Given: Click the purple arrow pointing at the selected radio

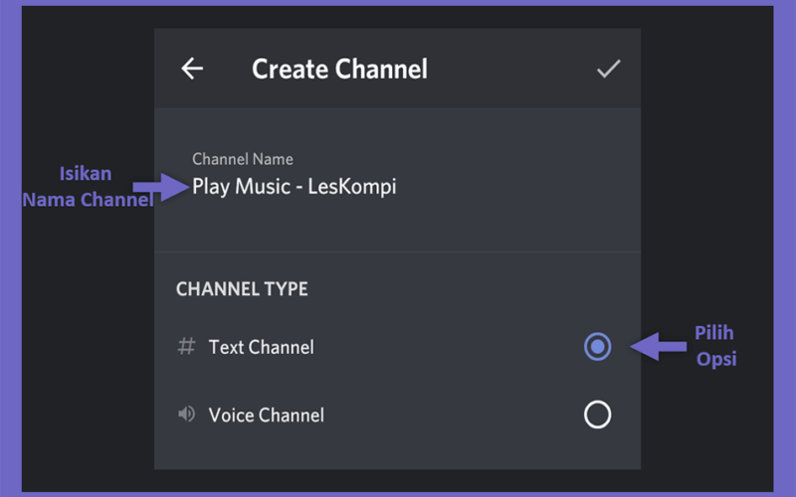Looking at the screenshot, I should 659,346.
